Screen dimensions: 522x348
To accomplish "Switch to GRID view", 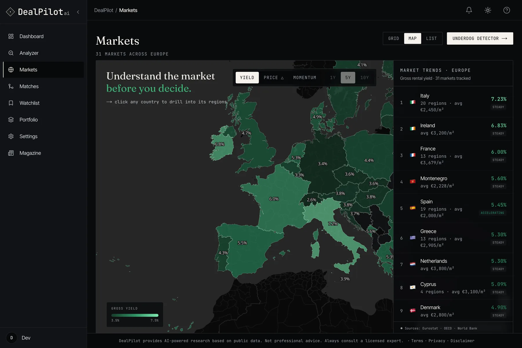I will coord(394,38).
